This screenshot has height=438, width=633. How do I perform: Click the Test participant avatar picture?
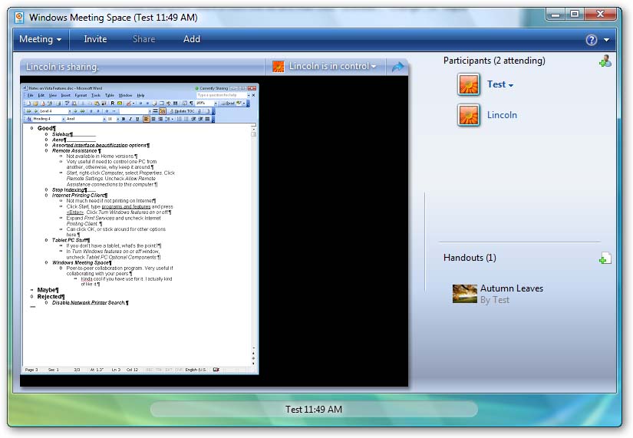click(x=469, y=84)
